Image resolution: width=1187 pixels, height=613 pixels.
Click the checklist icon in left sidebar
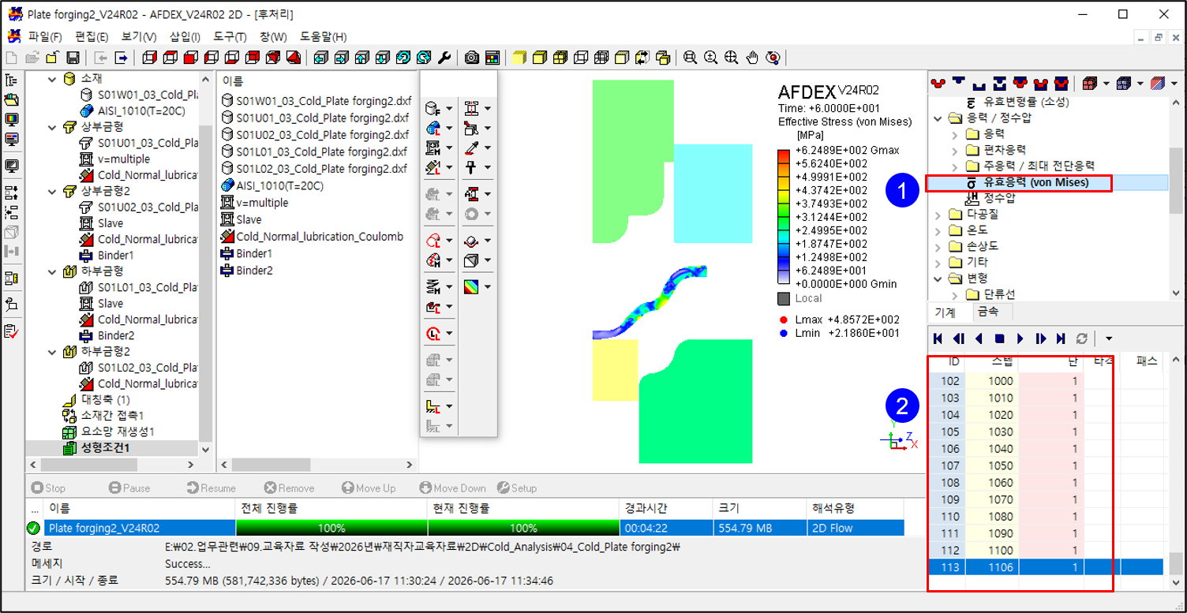pos(12,331)
